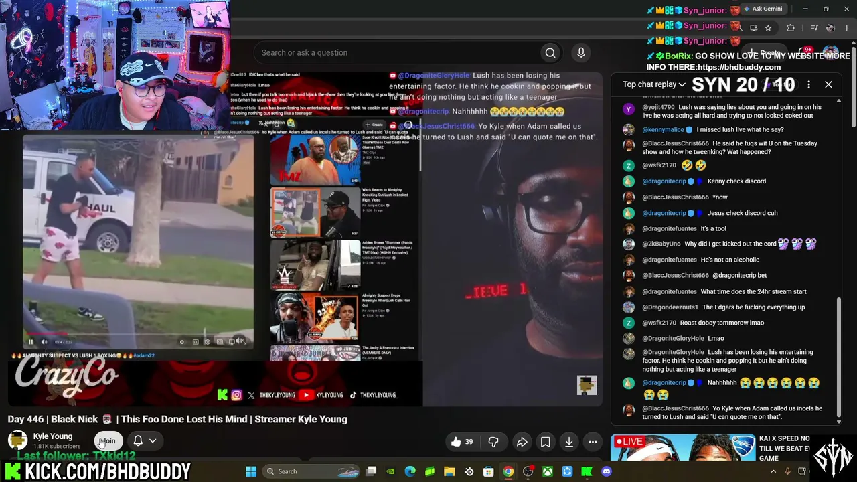Click the video title 'Day 446 | Black Nick'
The image size is (857, 482).
tap(177, 419)
